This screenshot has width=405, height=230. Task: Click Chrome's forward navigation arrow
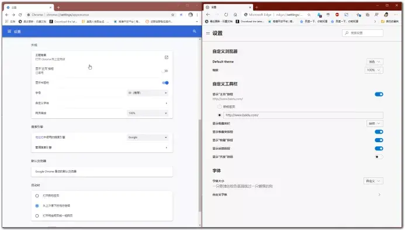pyautogui.click(x=13, y=15)
